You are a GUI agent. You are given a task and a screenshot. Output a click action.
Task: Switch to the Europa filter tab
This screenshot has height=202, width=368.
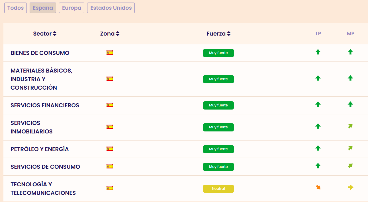click(x=71, y=8)
